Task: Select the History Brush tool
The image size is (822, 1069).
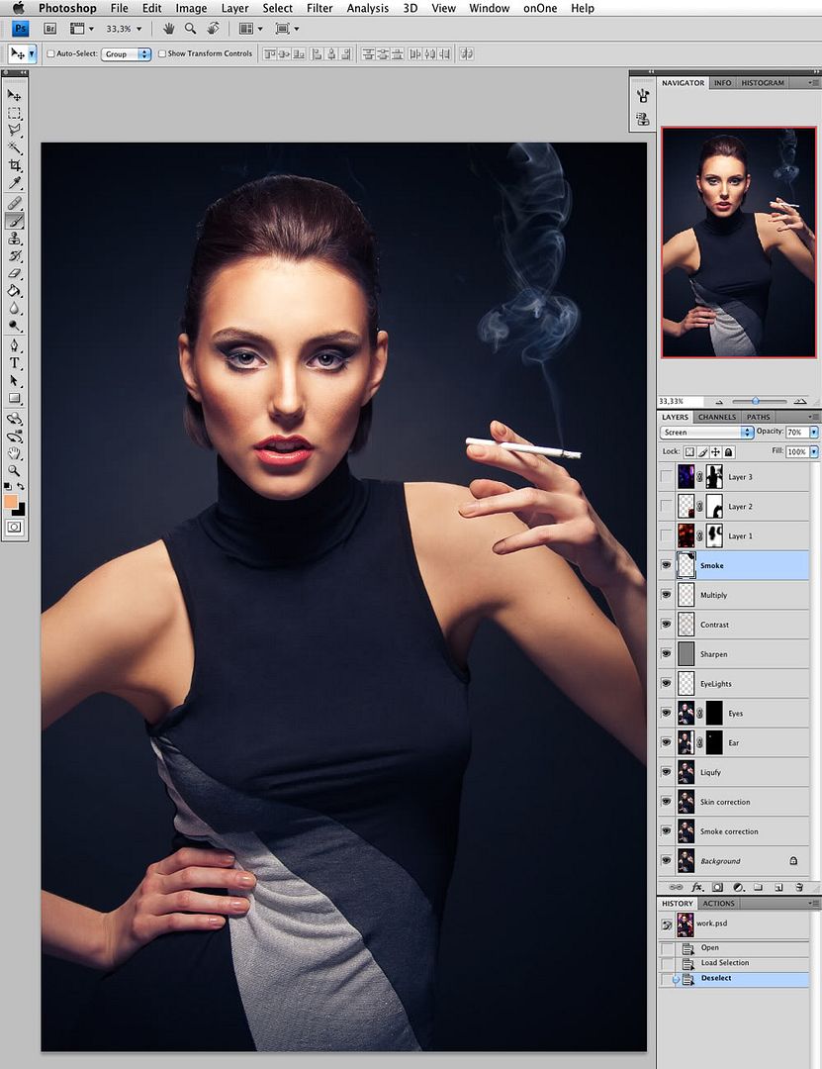Action: click(x=14, y=256)
